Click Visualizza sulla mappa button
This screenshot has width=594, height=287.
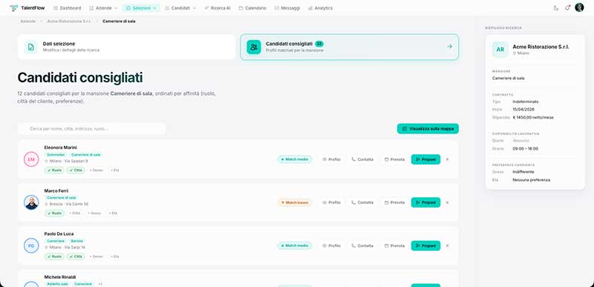[x=428, y=128]
